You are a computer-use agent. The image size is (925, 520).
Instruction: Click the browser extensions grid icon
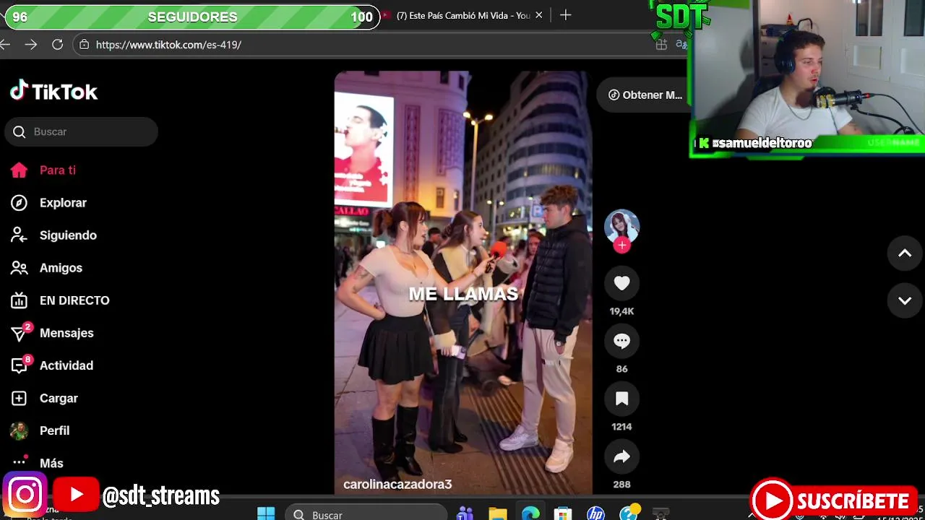[661, 45]
